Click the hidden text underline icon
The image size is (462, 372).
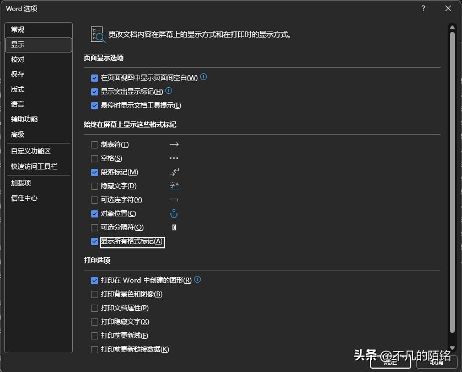point(174,185)
